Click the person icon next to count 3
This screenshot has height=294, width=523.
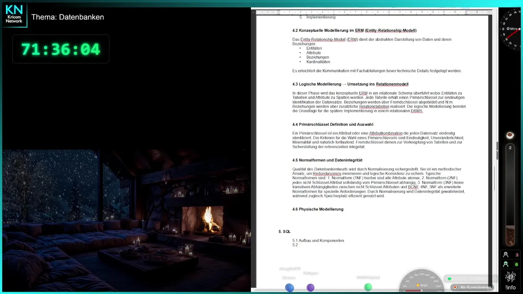point(505,255)
